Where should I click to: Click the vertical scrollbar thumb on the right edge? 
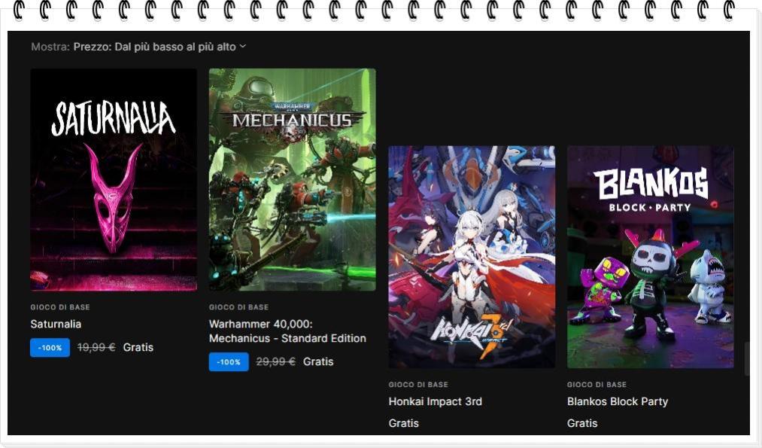[x=746, y=359]
